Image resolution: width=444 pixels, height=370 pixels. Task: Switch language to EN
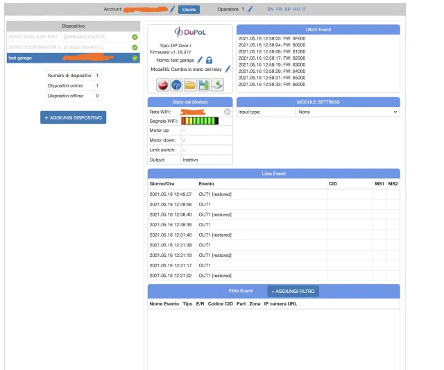point(271,9)
